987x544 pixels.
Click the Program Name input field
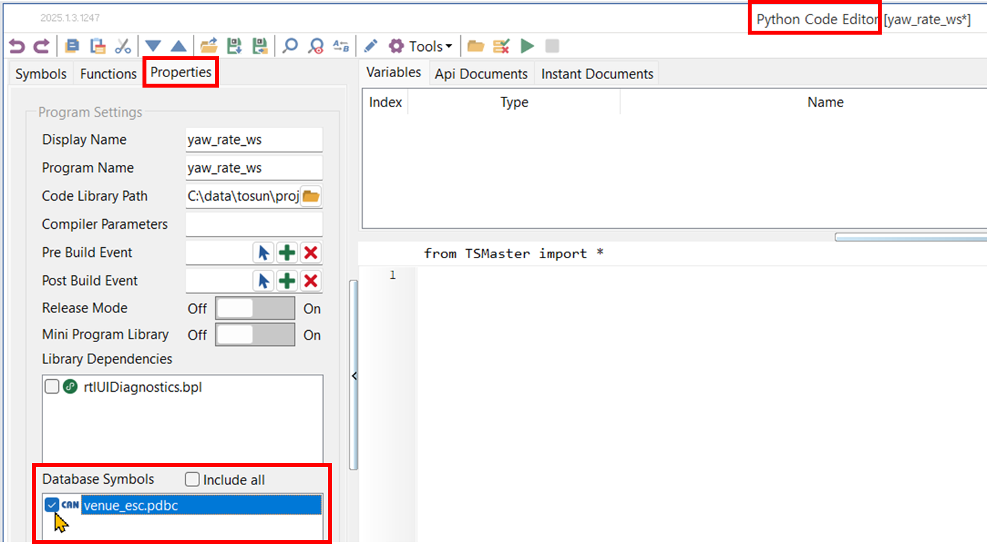click(254, 168)
